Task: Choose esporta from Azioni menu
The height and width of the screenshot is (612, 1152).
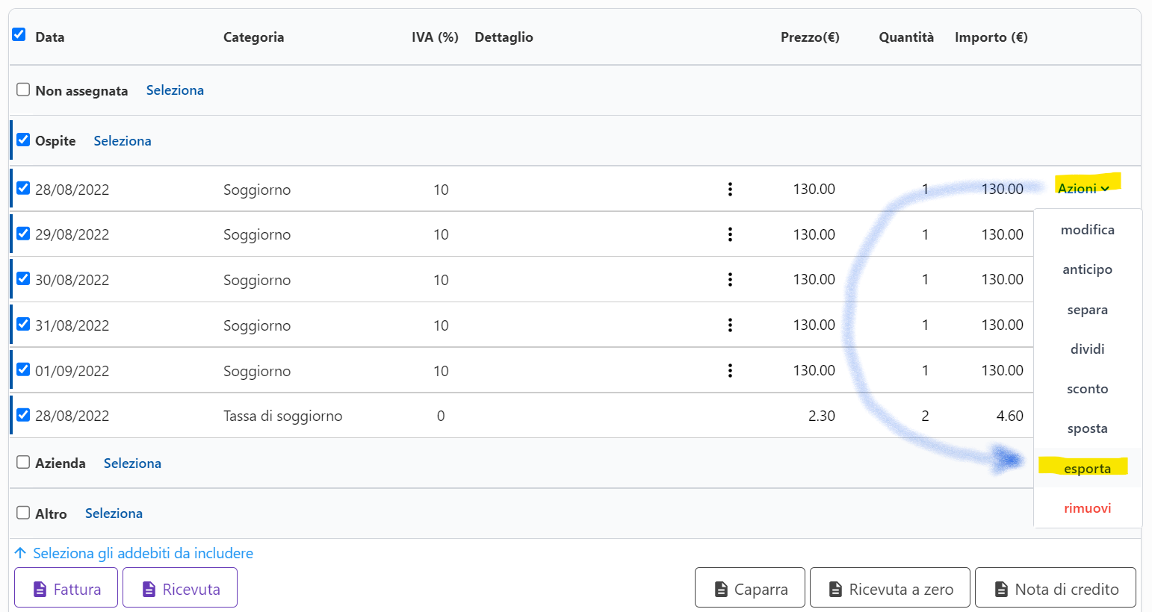Action: (x=1087, y=469)
